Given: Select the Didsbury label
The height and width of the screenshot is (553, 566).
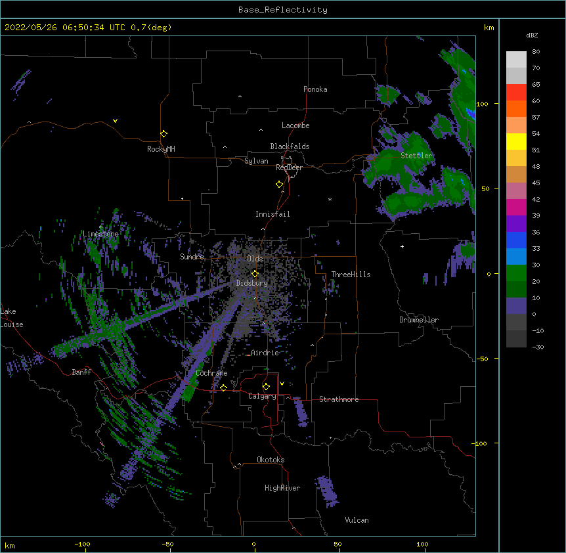Looking at the screenshot, I should click(252, 283).
